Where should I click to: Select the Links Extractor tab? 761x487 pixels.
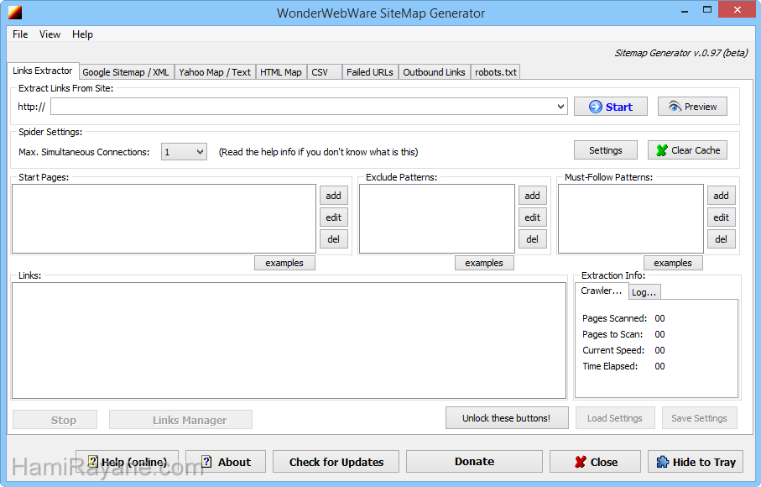click(x=43, y=71)
